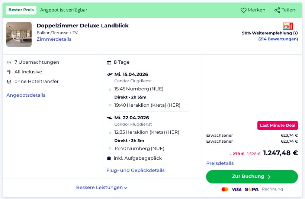Image resolution: width=305 pixels, height=199 pixels.
Task: Click the suitcase icon beside inkl. Aufgabegepäck
Action: click(109, 158)
